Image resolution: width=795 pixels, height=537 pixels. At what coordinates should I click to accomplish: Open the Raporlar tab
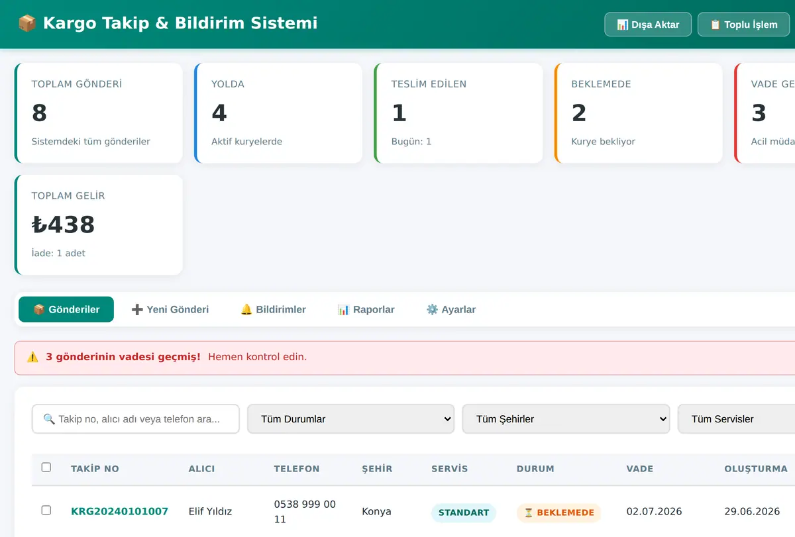[366, 309]
